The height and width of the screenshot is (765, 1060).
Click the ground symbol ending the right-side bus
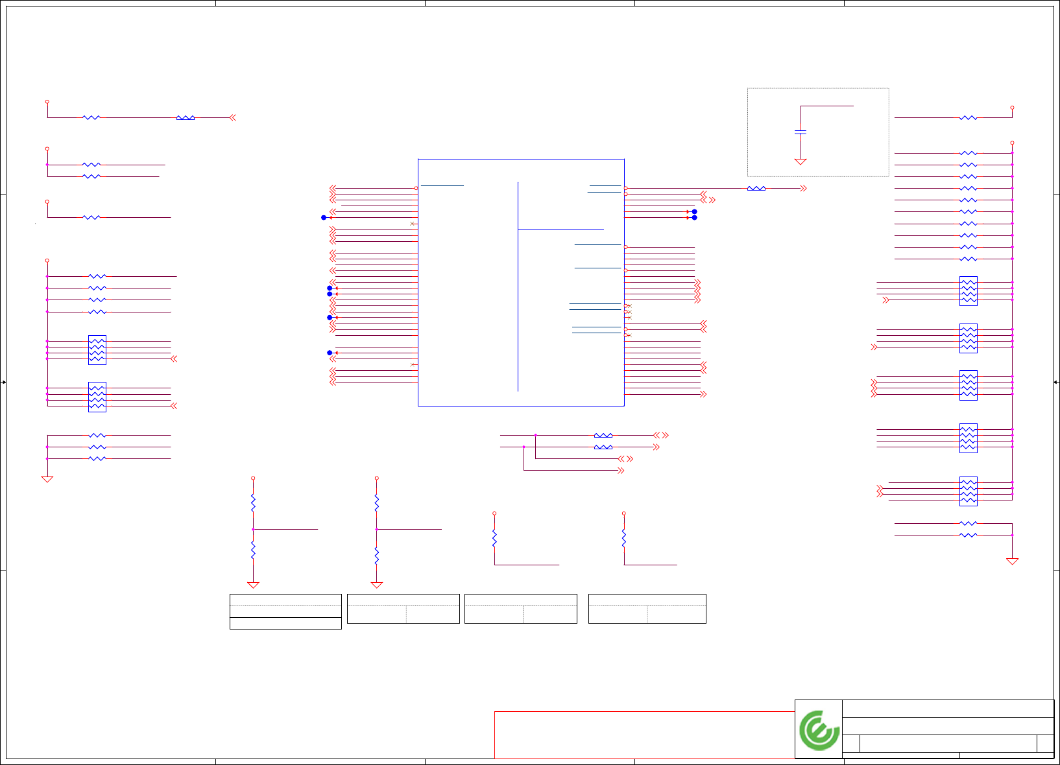click(1012, 561)
